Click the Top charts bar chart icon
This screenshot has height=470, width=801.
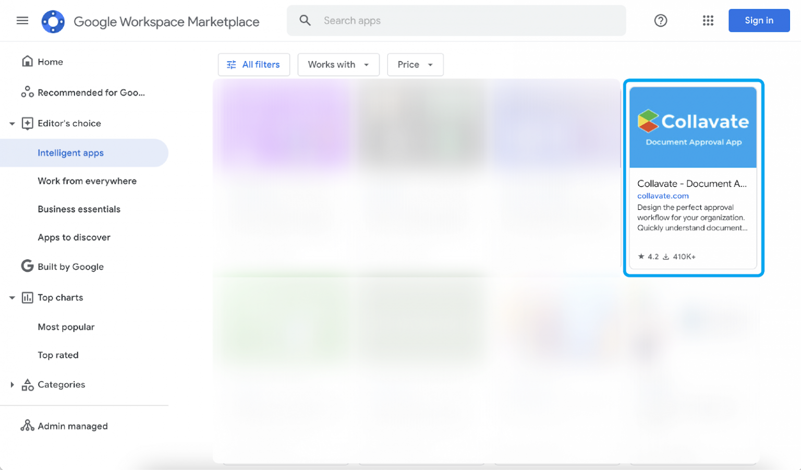27,297
